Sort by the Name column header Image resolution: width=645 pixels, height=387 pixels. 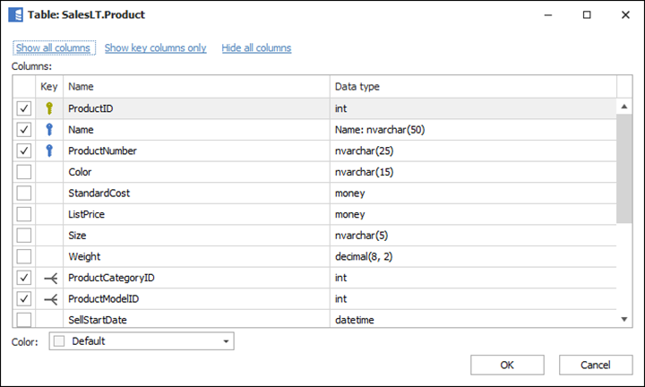point(196,87)
